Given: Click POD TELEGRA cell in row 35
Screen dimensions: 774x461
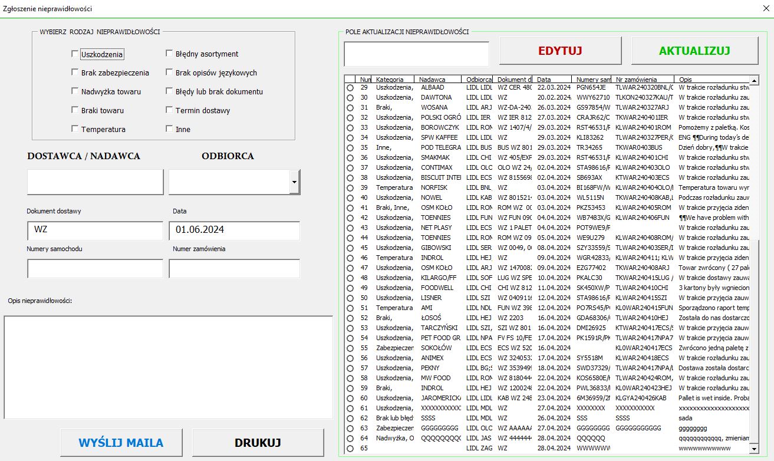Looking at the screenshot, I should click(440, 147).
